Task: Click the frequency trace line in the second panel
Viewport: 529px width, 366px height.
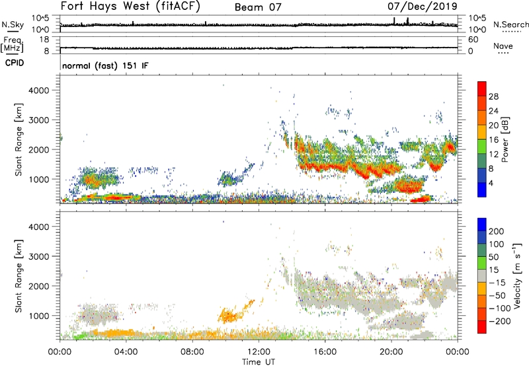Action: pyautogui.click(x=259, y=48)
